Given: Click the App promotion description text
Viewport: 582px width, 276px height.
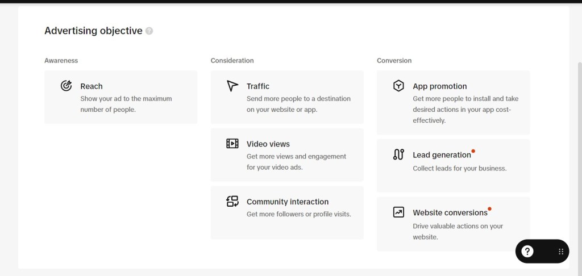Looking at the screenshot, I should 465,110.
